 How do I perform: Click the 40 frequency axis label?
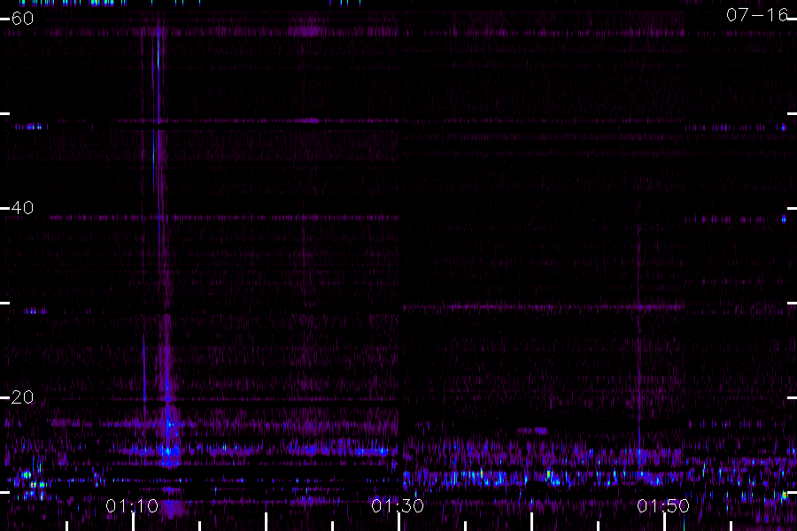click(x=22, y=208)
